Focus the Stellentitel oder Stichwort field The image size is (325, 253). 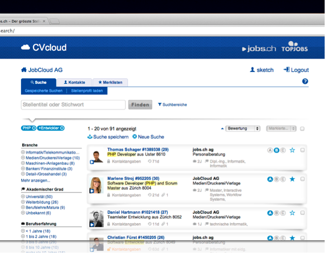click(73, 105)
